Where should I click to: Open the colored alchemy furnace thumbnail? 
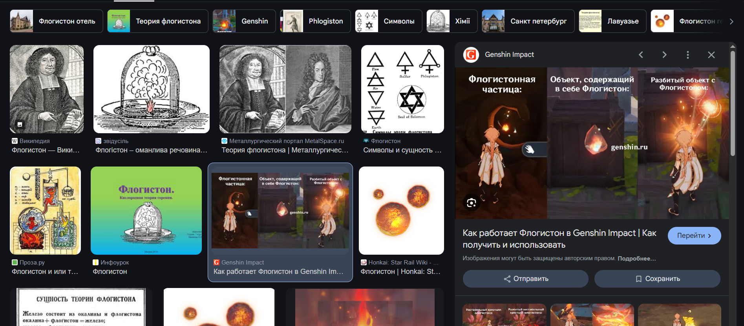[x=45, y=210]
